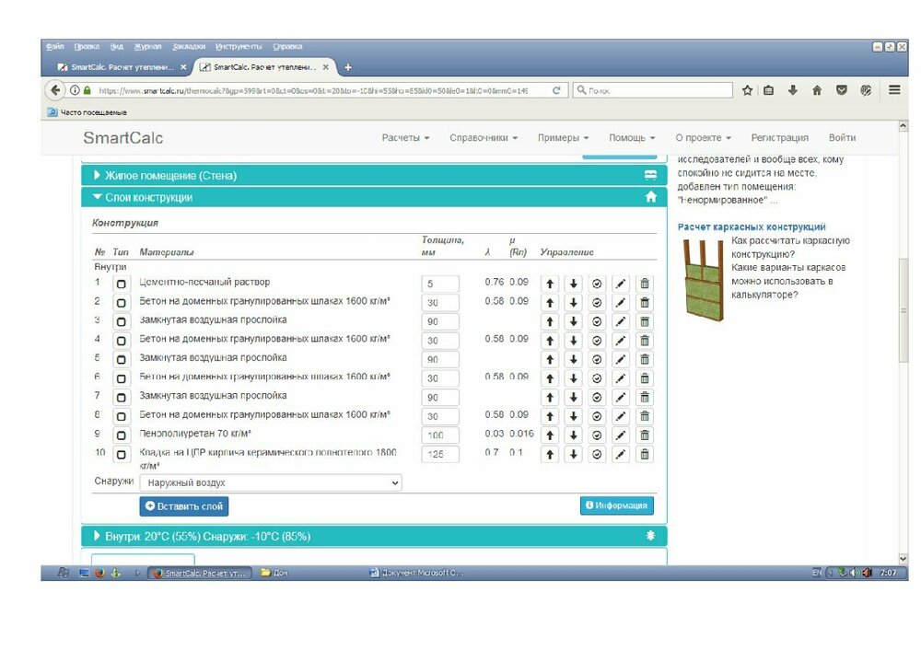Toggle type box for layer 2
The height and width of the screenshot is (650, 921).
click(121, 303)
